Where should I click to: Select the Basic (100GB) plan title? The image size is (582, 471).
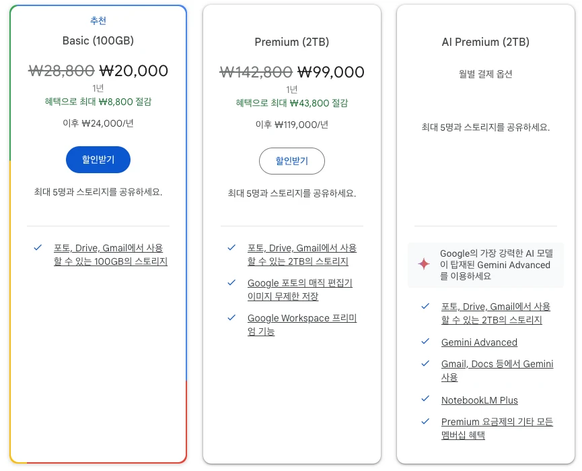[98, 40]
